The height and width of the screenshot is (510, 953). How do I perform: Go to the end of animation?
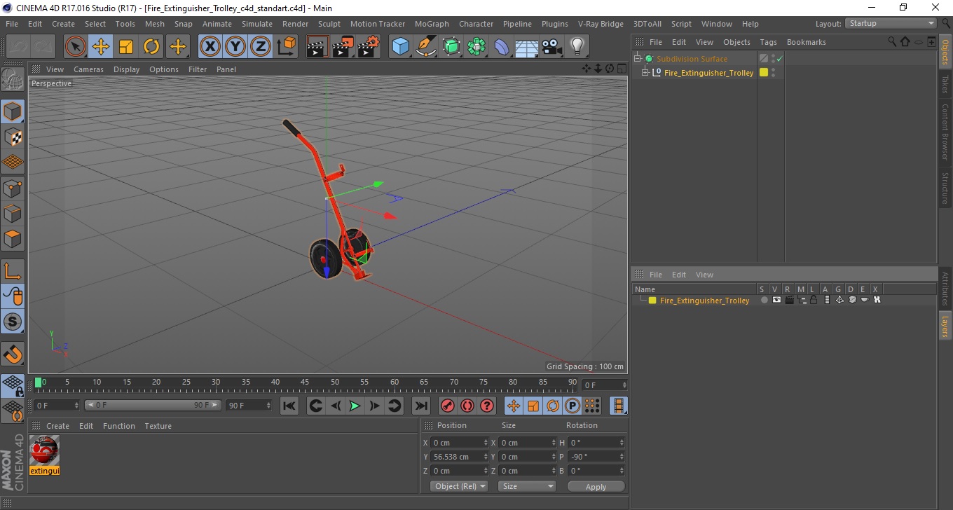(x=420, y=406)
